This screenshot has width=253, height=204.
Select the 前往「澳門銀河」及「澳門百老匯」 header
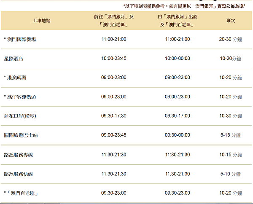114,21
